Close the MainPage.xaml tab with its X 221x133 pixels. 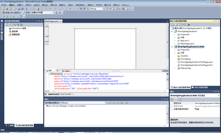(61, 21)
